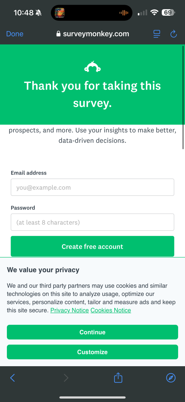
Task: Click Customize to adjust cookie preferences
Action: [x=92, y=352]
